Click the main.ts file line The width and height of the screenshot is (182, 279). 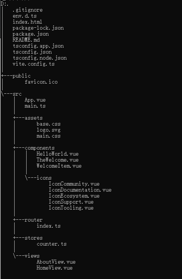coord(35,106)
